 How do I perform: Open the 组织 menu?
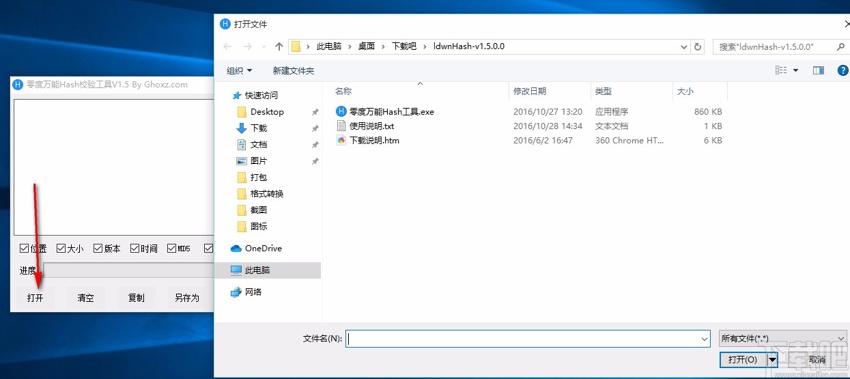tap(240, 70)
